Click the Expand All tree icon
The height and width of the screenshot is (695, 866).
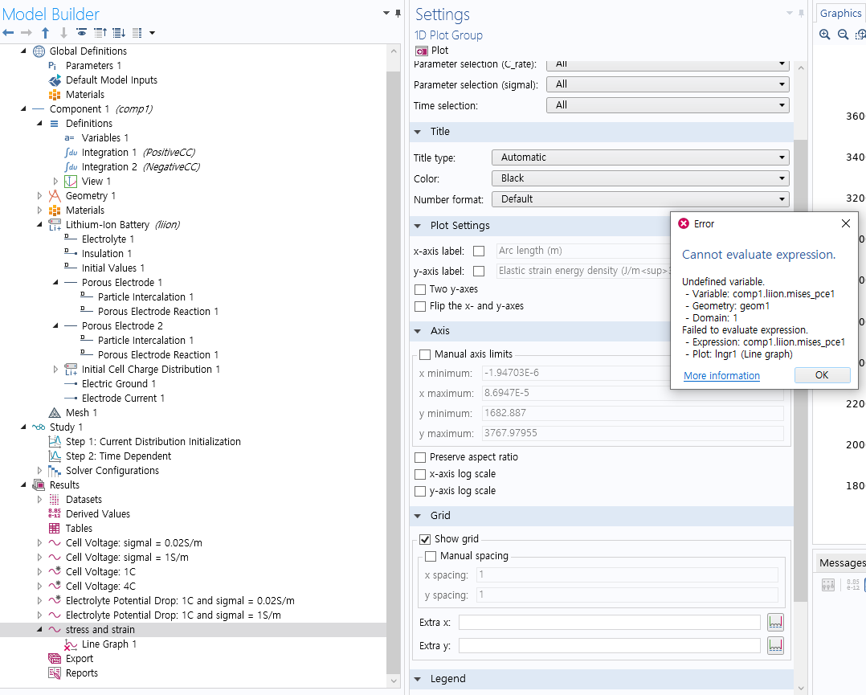(x=118, y=33)
